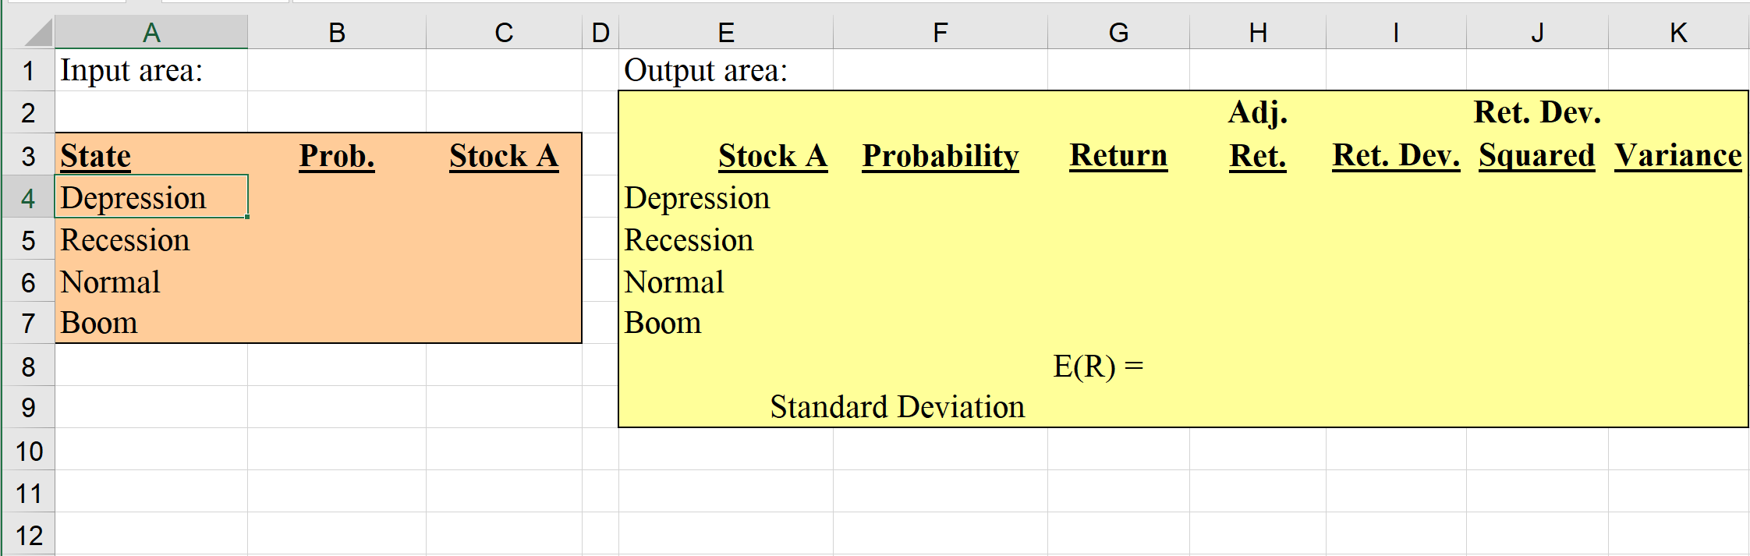
Task: Select the 'Stock A' header in the input area
Action: (504, 155)
